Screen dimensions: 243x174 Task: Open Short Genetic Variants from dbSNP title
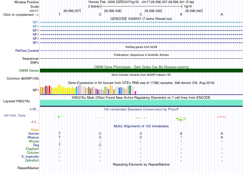pos(141,75)
